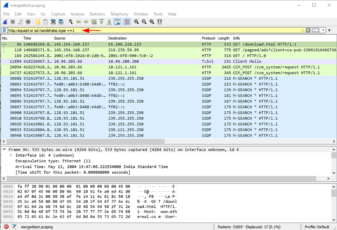Click the Stop capture square icon
The width and height of the screenshot is (337, 230).
click(x=13, y=22)
